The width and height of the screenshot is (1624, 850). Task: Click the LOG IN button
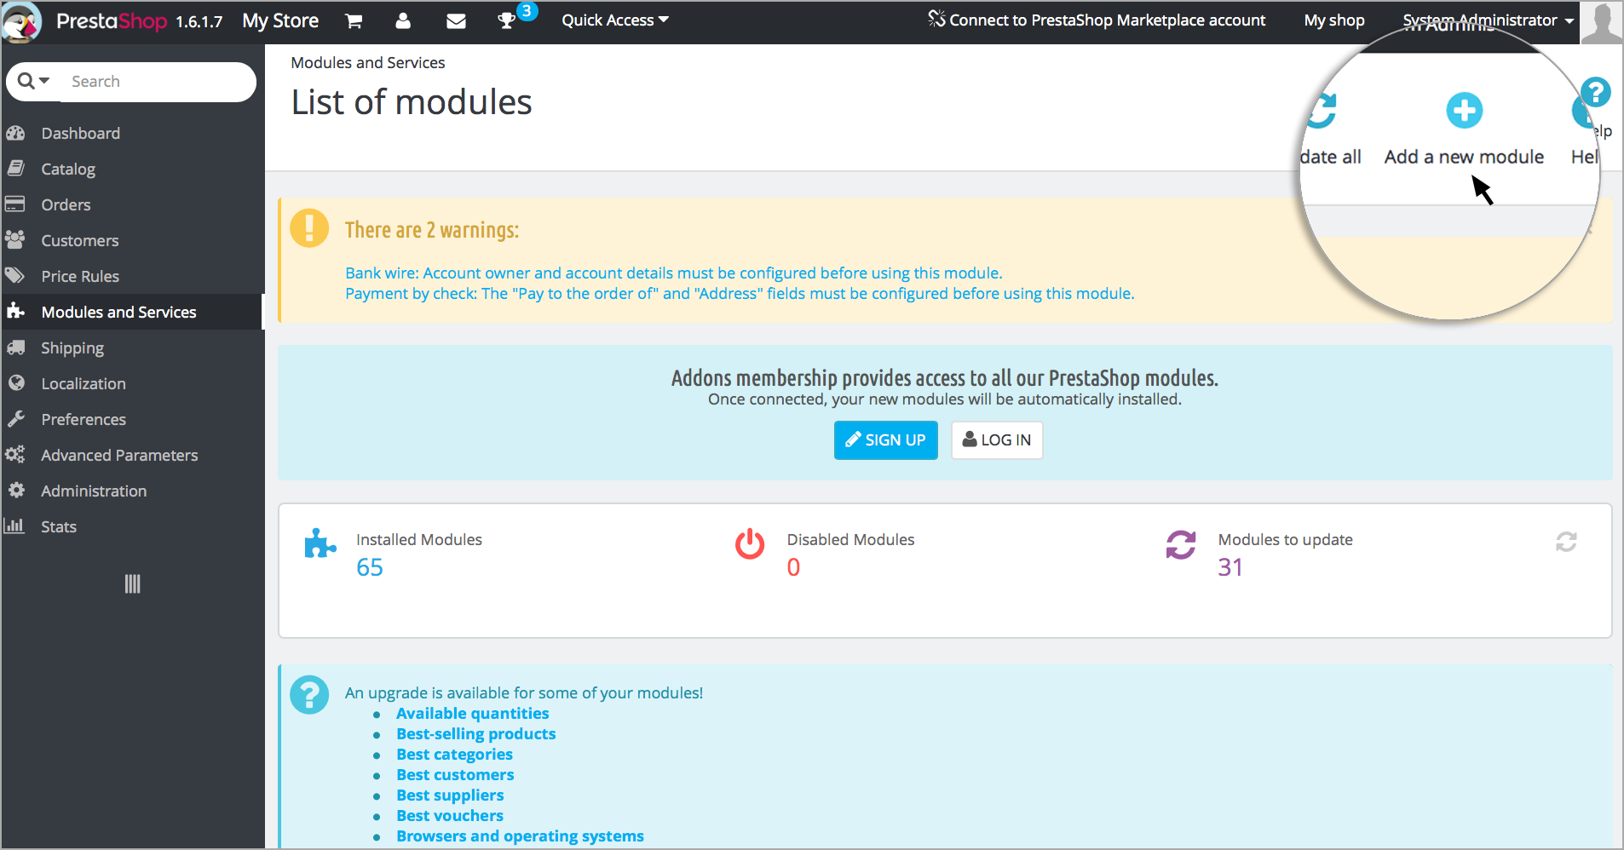997,440
